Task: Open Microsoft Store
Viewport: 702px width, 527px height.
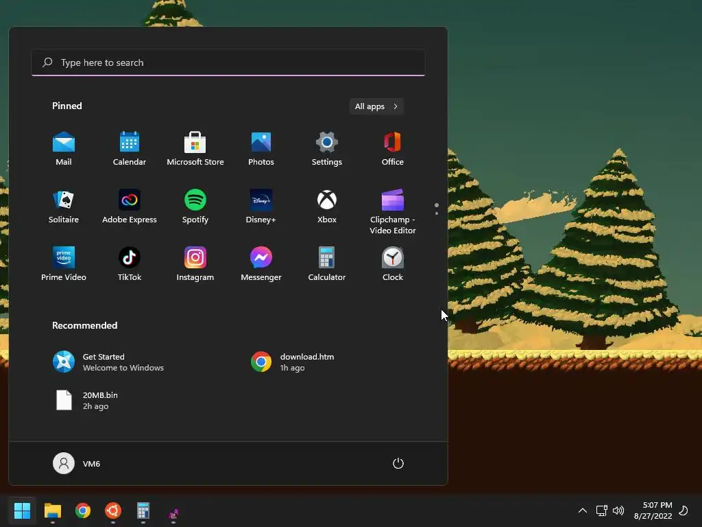Action: click(195, 149)
